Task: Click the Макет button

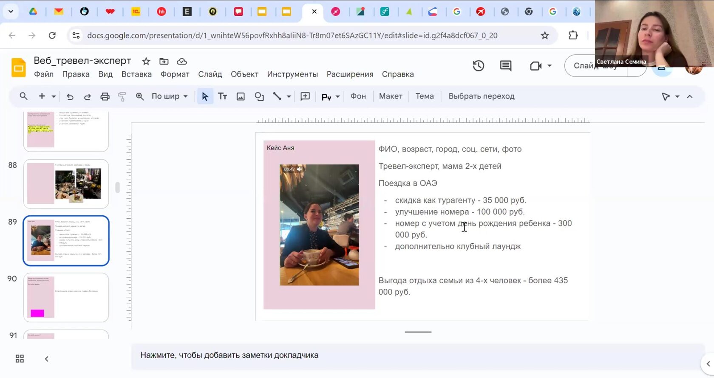Action: pos(391,96)
